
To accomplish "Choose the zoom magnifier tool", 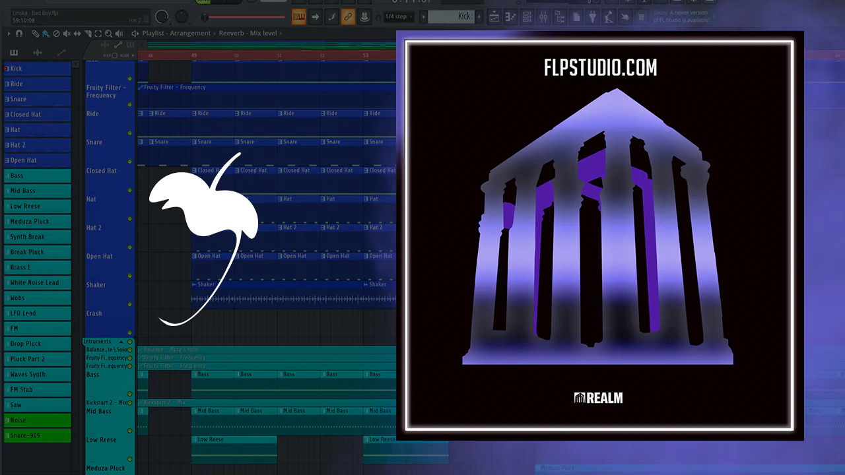I will (108, 33).
